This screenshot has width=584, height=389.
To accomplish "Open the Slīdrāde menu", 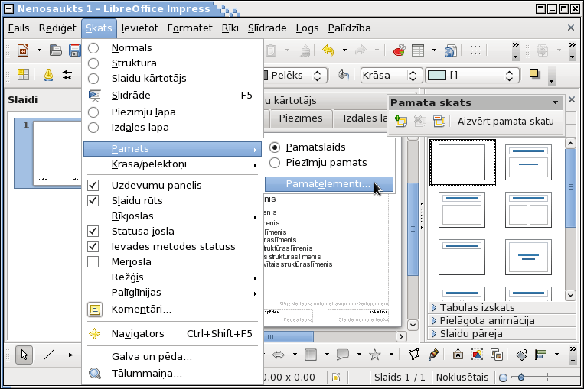I will (x=267, y=28).
